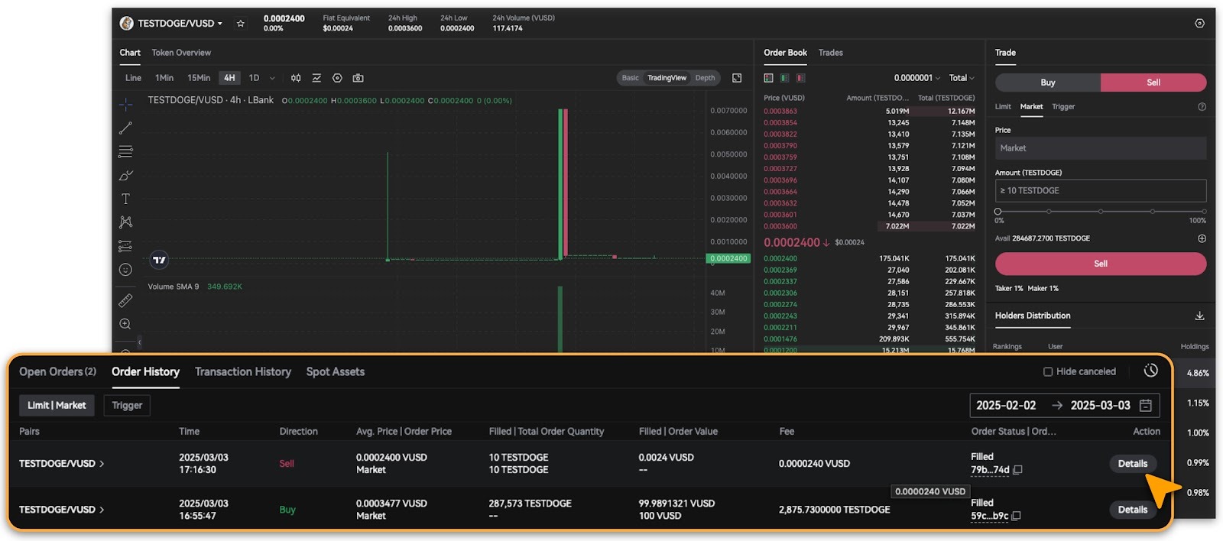The width and height of the screenshot is (1223, 541).
Task: Expand the chart to fullscreen
Action: (x=737, y=78)
